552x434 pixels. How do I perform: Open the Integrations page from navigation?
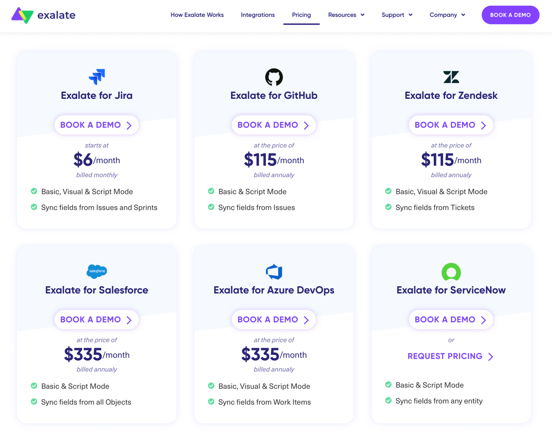tap(258, 15)
